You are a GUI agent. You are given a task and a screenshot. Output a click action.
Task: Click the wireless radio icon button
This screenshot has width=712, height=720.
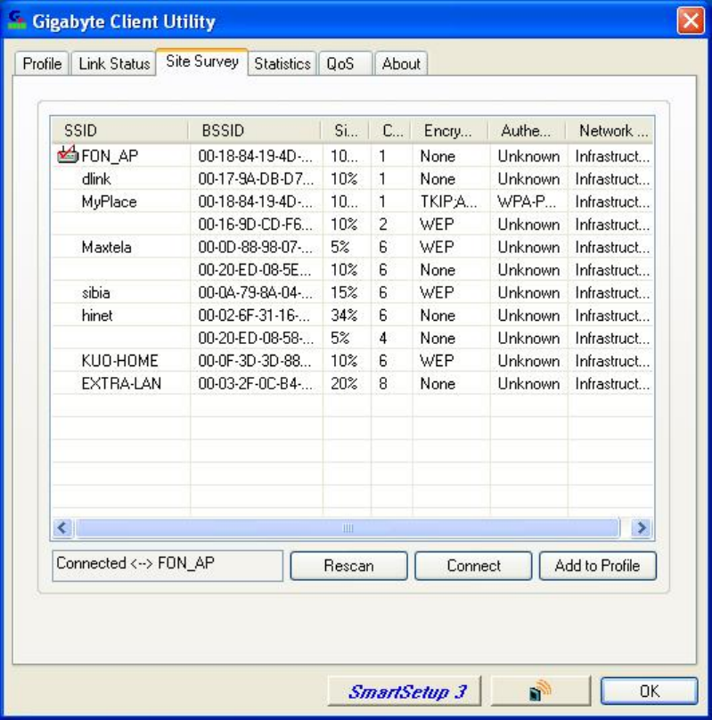[x=540, y=691]
